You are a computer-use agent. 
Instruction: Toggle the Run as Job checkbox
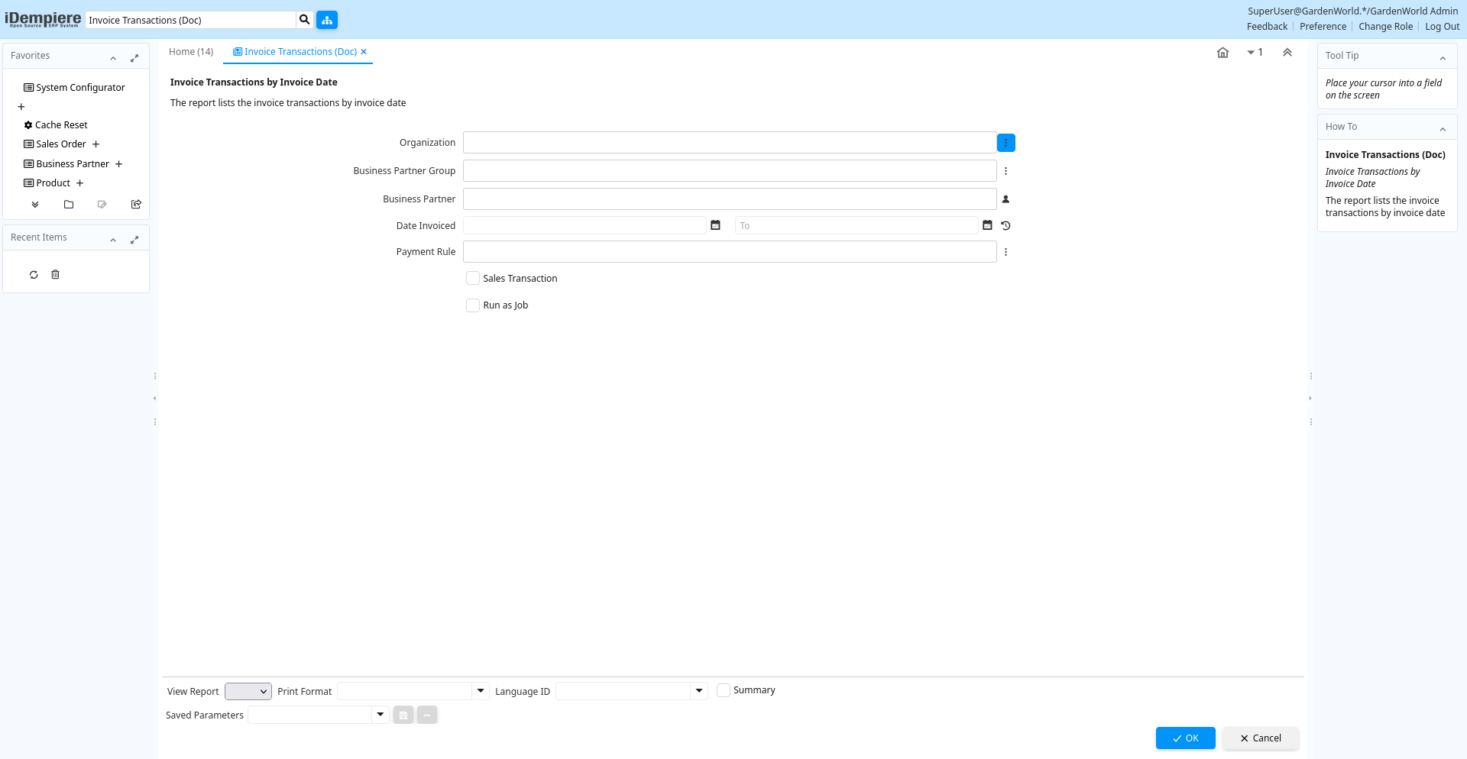tap(473, 305)
